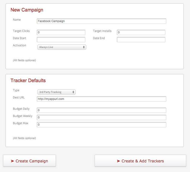Open the Activation dropdown
190x172 pixels.
(61, 47)
